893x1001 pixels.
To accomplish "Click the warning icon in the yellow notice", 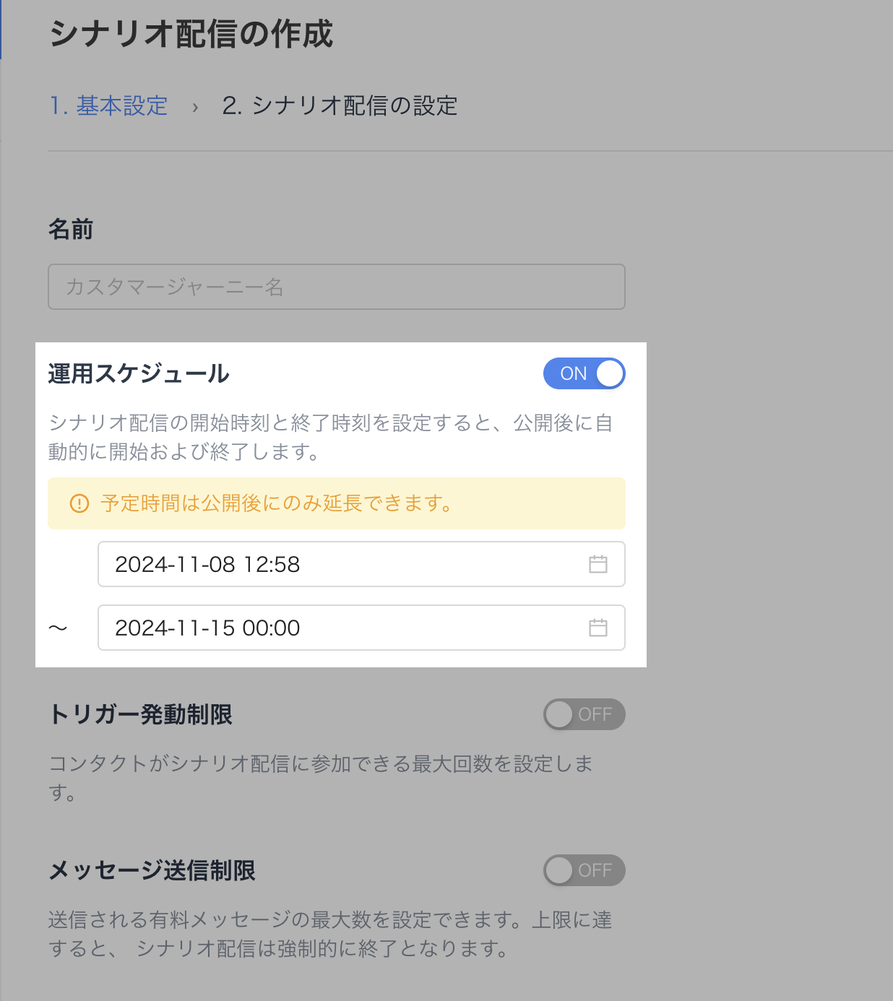I will click(x=79, y=503).
